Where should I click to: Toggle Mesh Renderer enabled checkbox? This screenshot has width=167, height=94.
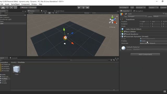(x=125, y=34)
